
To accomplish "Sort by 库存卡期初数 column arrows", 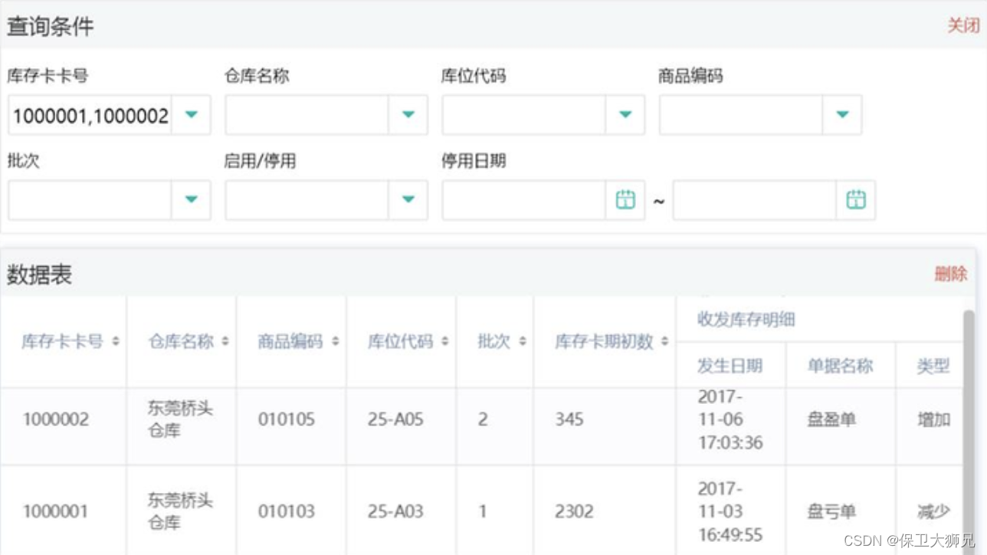I will point(664,342).
